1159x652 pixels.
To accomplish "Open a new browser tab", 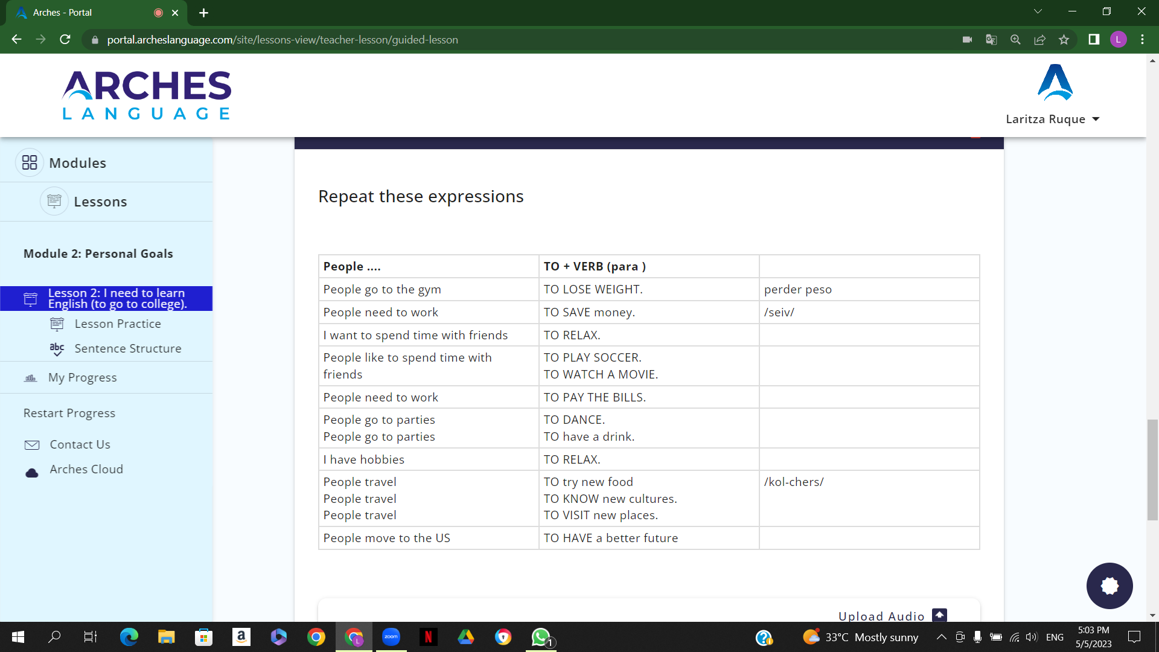I will point(203,13).
